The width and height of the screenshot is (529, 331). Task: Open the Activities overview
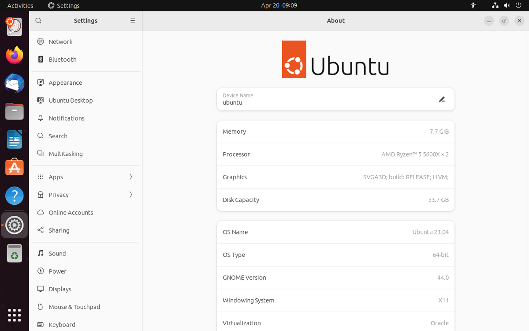tap(20, 5)
